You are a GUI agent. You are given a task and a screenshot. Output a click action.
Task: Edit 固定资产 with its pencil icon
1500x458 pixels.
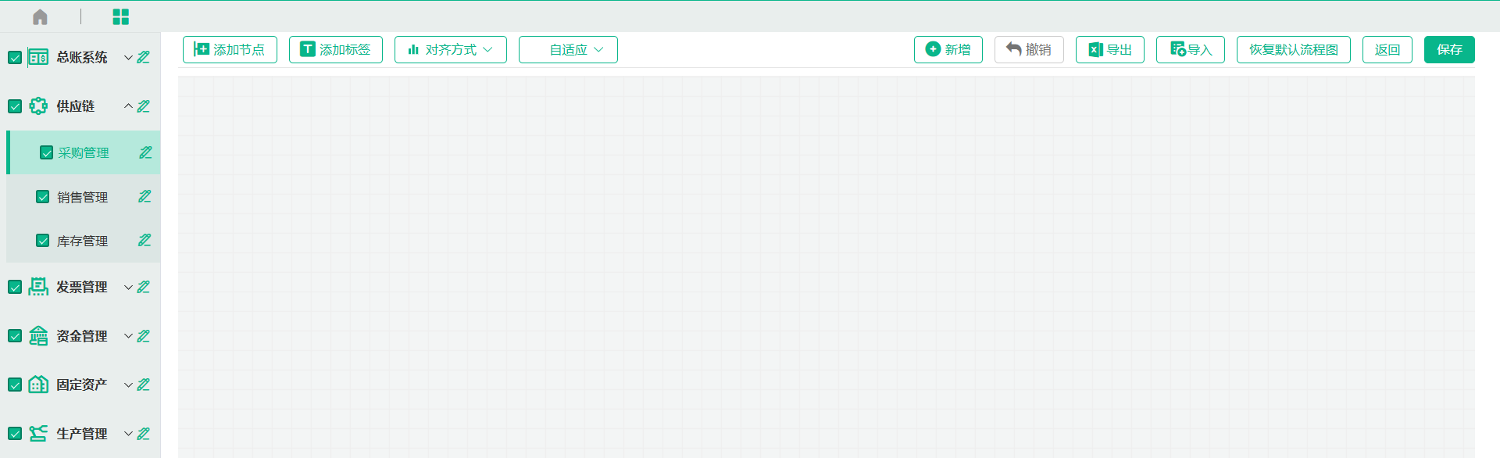(x=144, y=385)
